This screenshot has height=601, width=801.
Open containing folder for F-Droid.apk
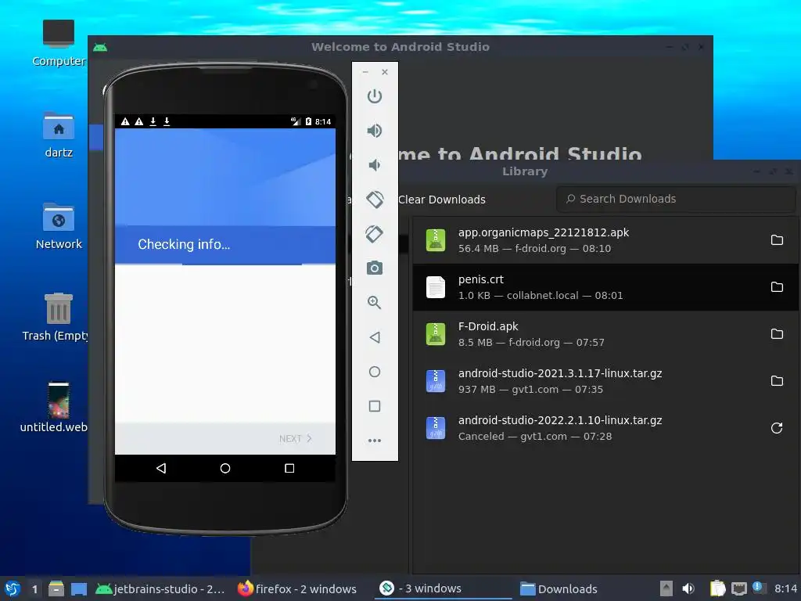pyautogui.click(x=777, y=334)
